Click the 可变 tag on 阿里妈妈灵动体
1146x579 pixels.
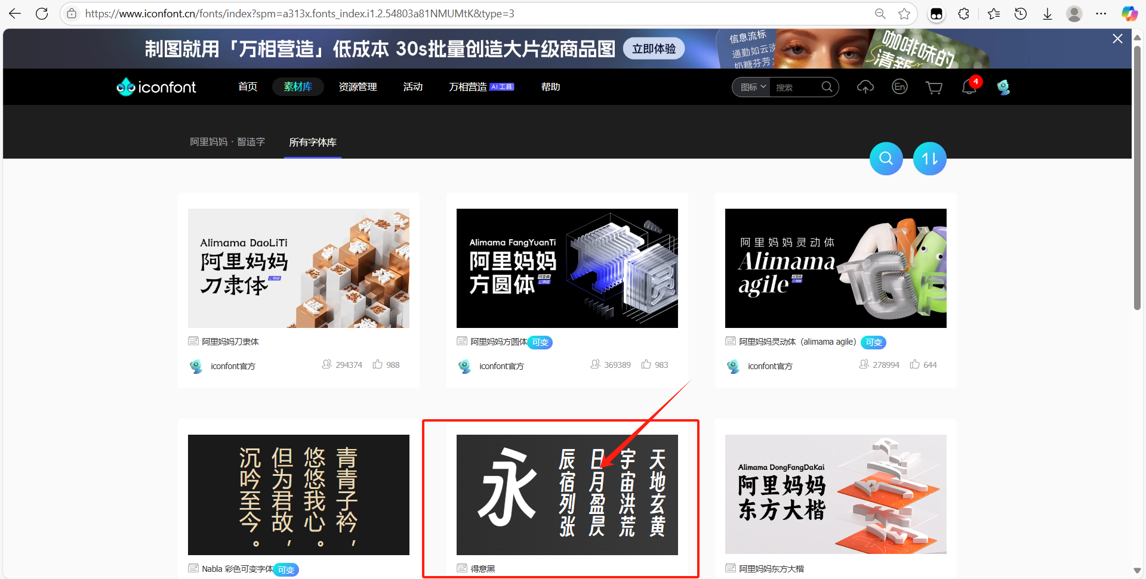click(874, 342)
